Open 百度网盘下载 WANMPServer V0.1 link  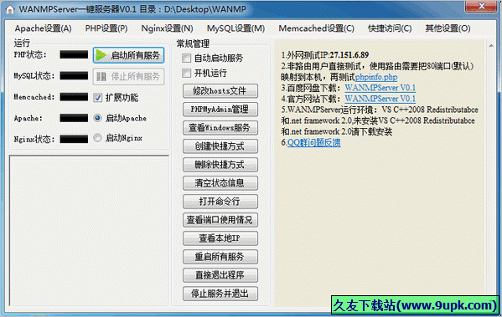click(x=380, y=88)
